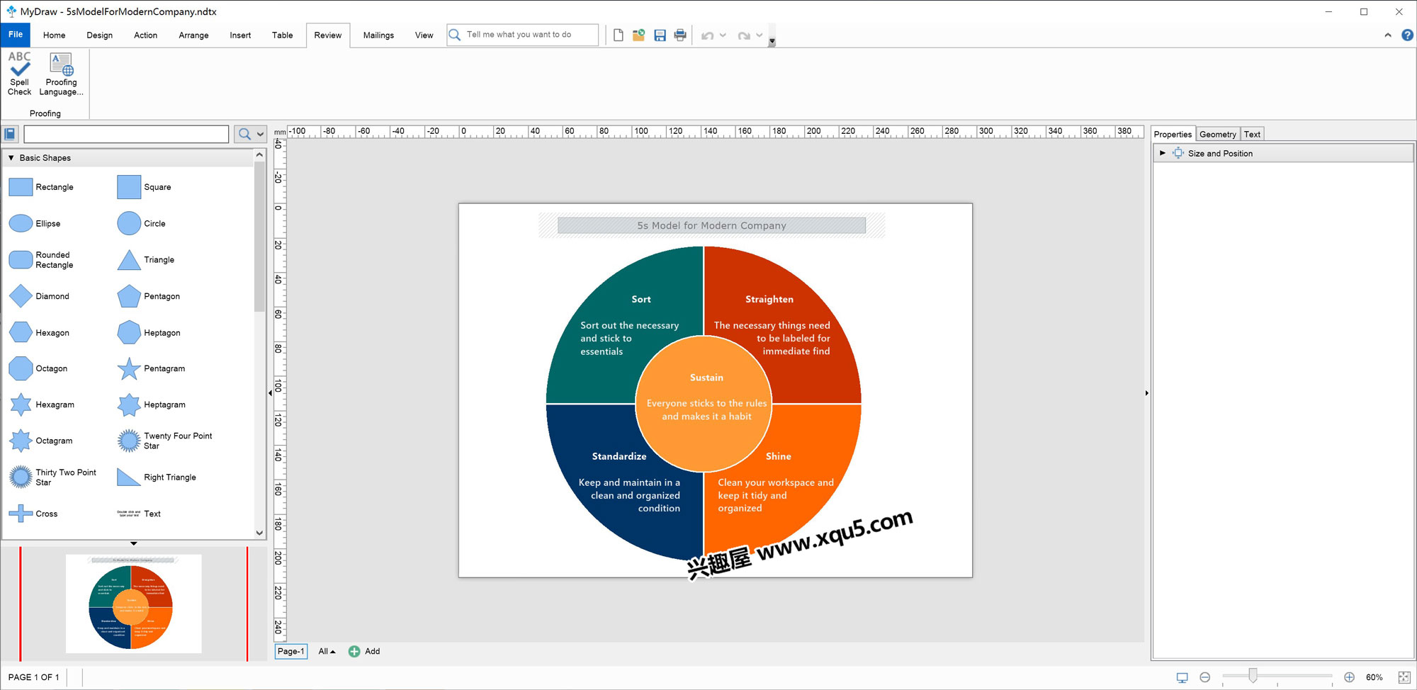Click the zoom out minus button

1204,677
